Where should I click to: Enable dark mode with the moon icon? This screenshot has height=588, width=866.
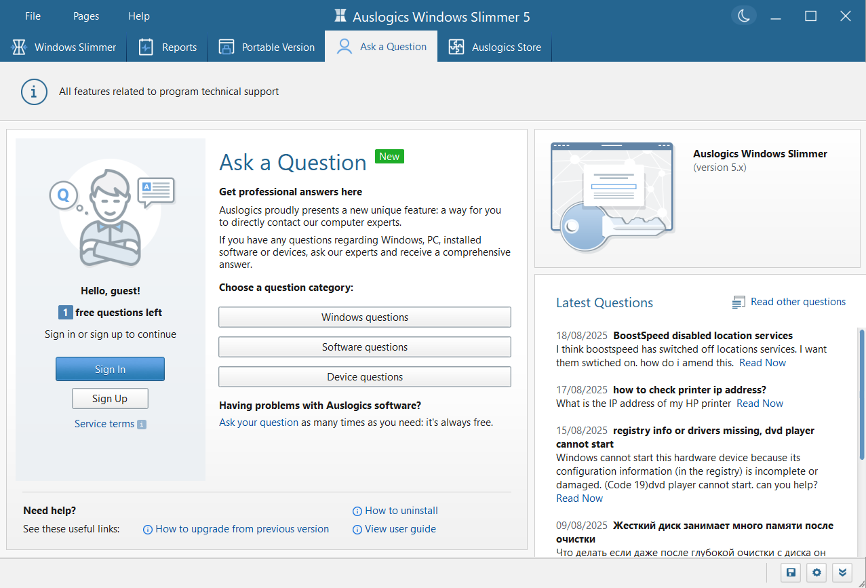(743, 15)
